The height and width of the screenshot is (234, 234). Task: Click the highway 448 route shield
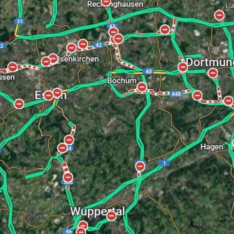pyautogui.click(x=175, y=94)
